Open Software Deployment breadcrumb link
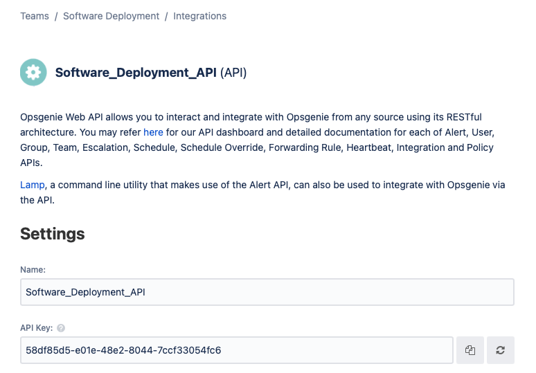Screen dimensions: 536x373 tap(111, 16)
